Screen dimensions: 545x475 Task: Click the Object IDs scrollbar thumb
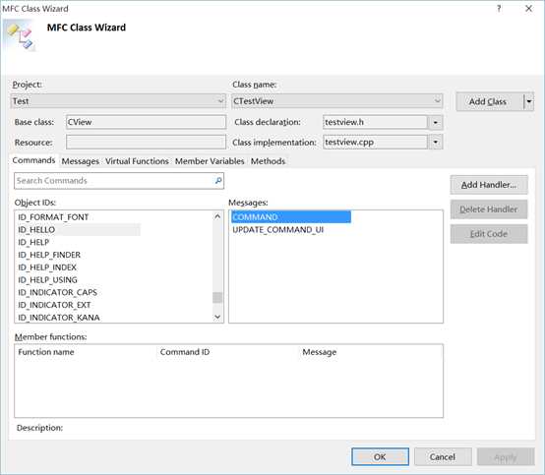tap(217, 297)
